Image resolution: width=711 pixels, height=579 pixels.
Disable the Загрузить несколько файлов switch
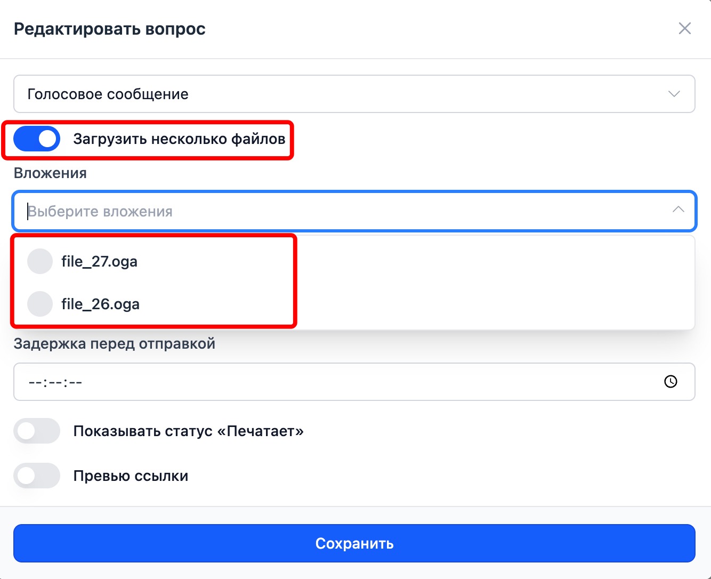(x=37, y=139)
